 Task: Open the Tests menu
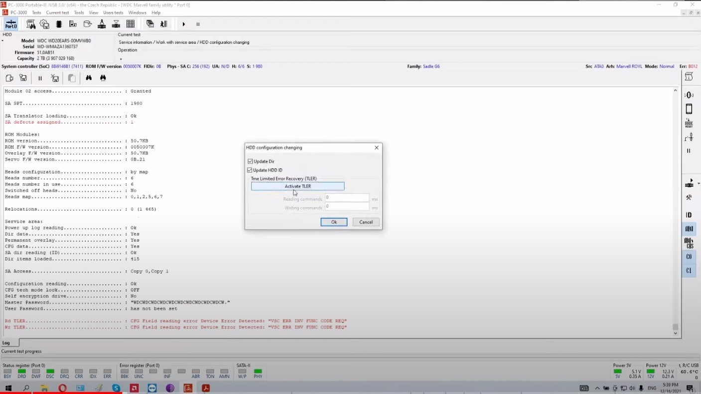click(36, 12)
